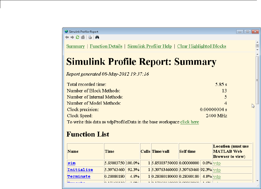Click the '0.00000004 s' clock precision value

213,110
